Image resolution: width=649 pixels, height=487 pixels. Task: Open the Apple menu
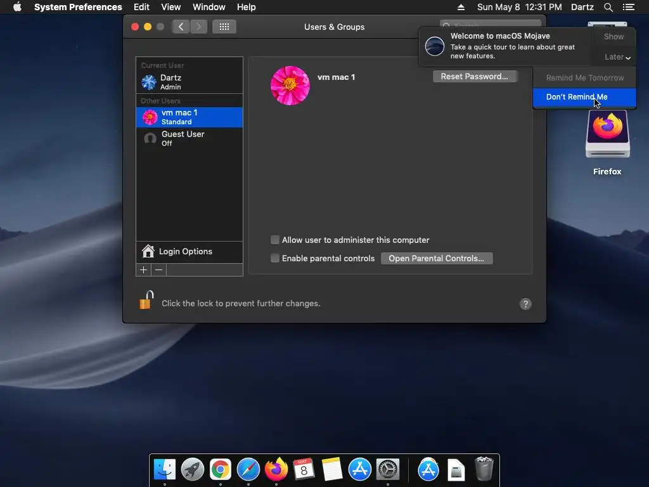(17, 7)
